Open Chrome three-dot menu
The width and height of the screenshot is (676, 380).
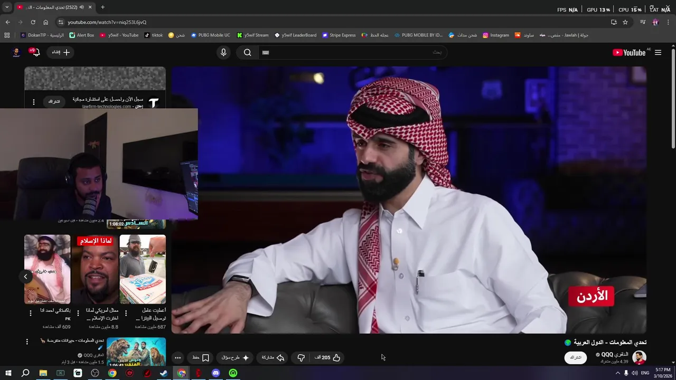click(668, 22)
